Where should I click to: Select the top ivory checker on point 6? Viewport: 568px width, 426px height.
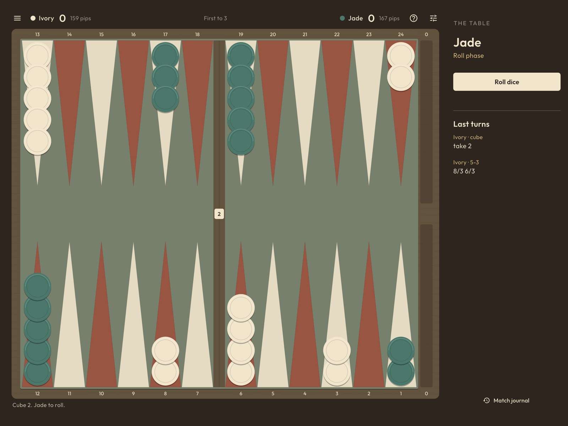[241, 308]
